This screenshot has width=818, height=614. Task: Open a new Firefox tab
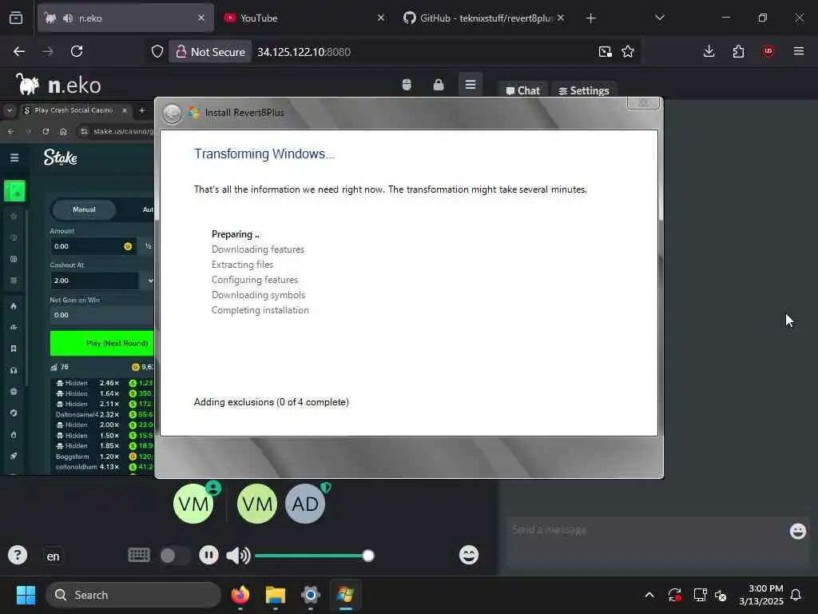[x=590, y=18]
